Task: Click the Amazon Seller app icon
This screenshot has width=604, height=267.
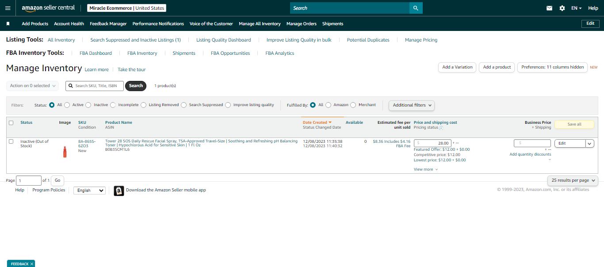Action: pyautogui.click(x=119, y=191)
